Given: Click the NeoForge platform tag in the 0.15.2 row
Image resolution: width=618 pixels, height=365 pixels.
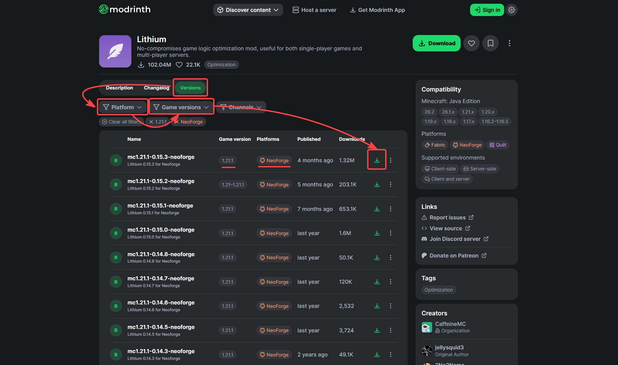Looking at the screenshot, I should click(274, 185).
